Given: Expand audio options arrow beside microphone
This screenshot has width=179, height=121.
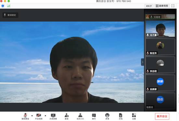Looking at the screenshot, I should click(32, 115).
